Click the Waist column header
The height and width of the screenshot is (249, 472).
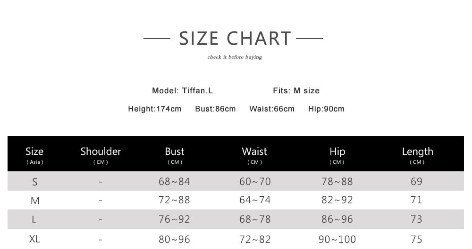click(x=254, y=154)
